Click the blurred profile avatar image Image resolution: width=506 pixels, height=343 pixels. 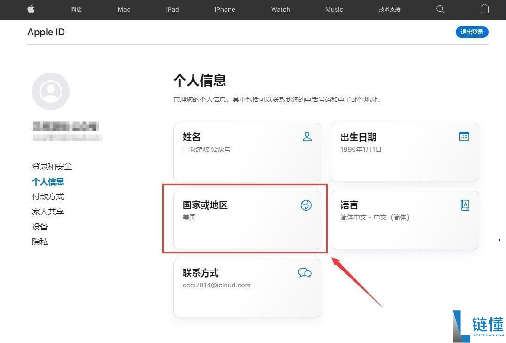[50, 91]
